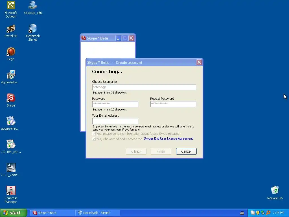Click the Choose Username field
289x217 pixels.
144,87
